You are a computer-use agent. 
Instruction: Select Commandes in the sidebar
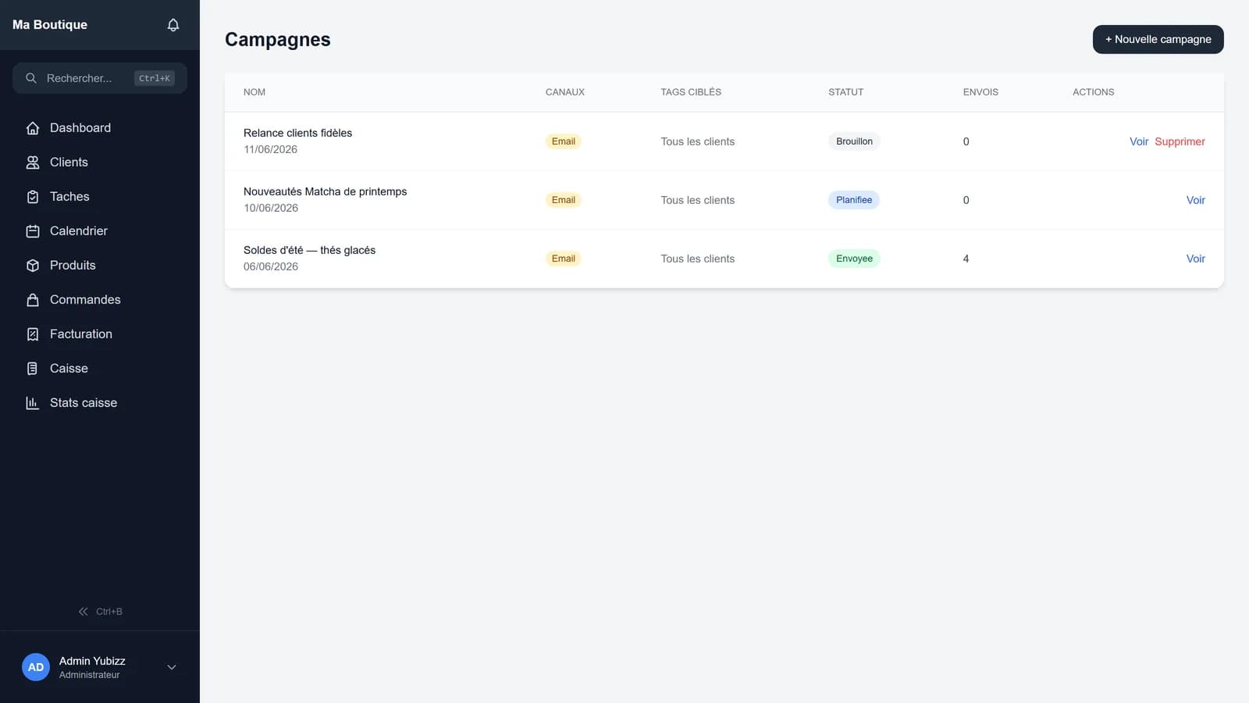tap(100, 300)
